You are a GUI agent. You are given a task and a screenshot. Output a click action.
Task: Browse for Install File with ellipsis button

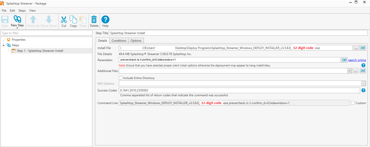coord(356,48)
